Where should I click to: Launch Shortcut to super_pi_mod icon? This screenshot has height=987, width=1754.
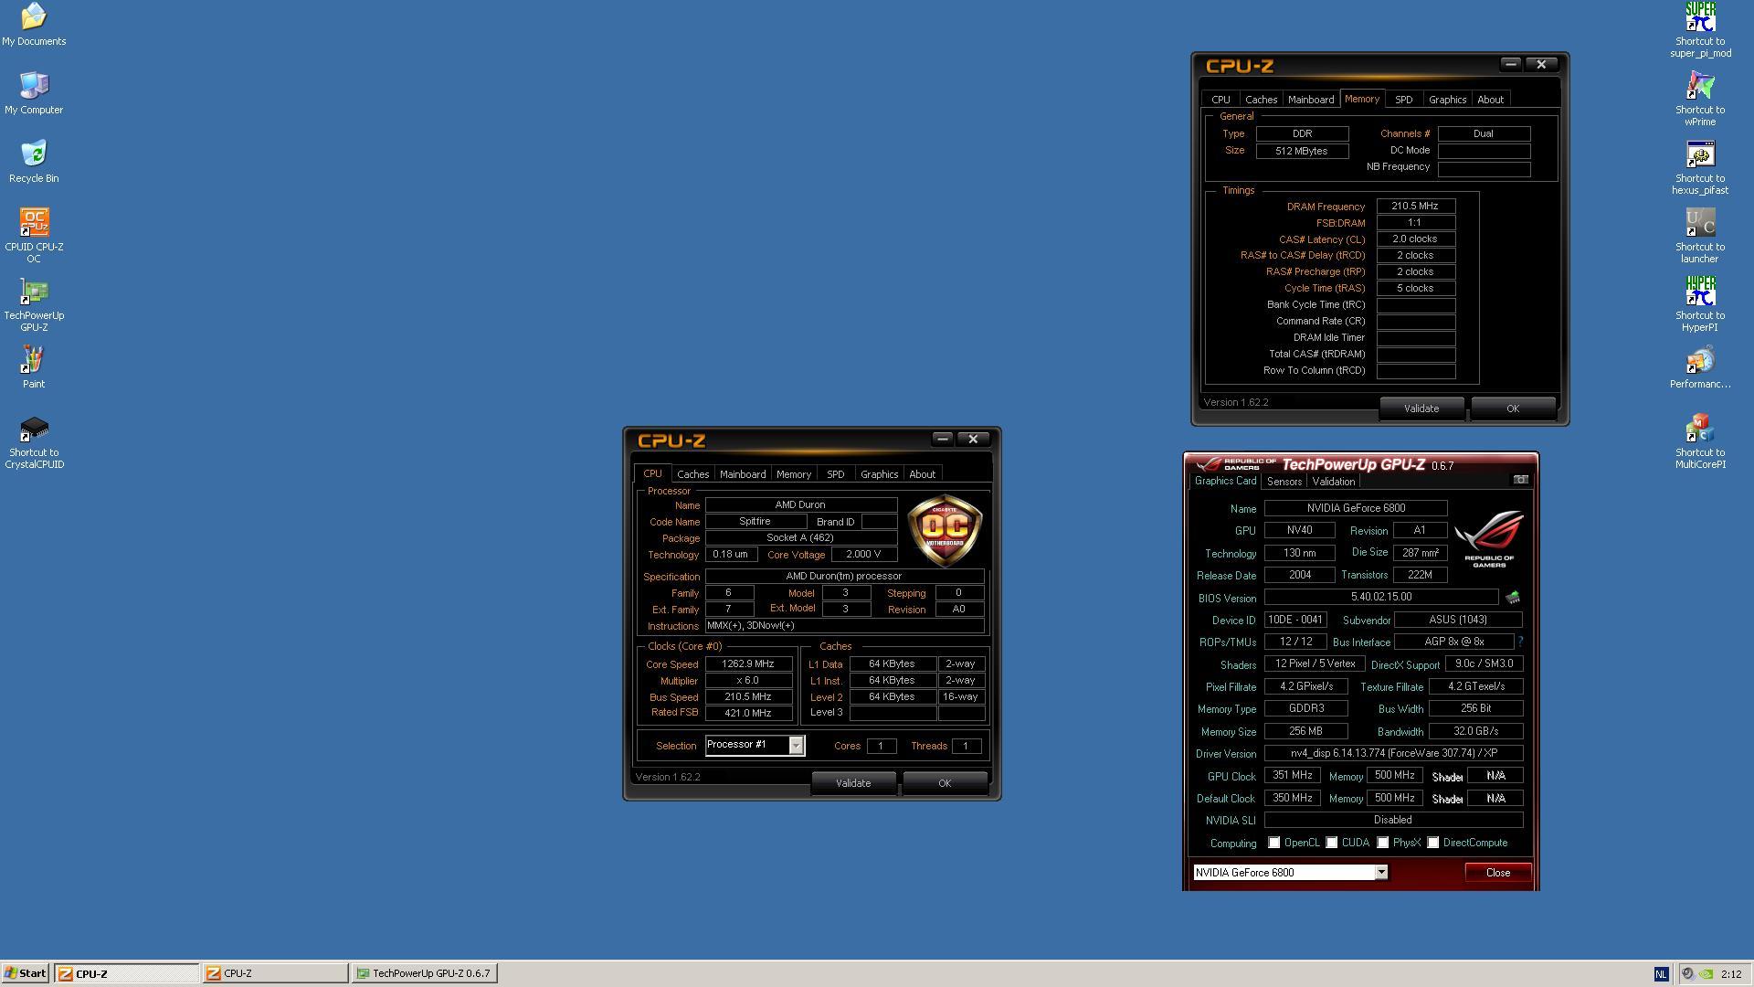pos(1700,29)
